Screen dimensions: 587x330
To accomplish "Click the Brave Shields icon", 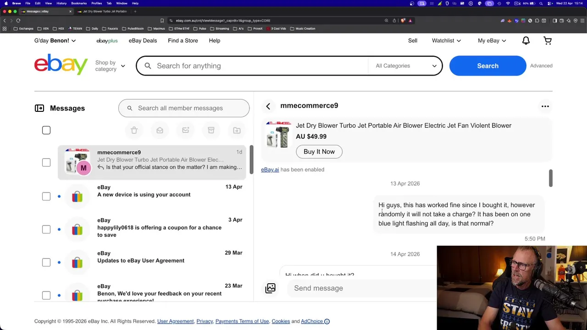I will 403,20.
